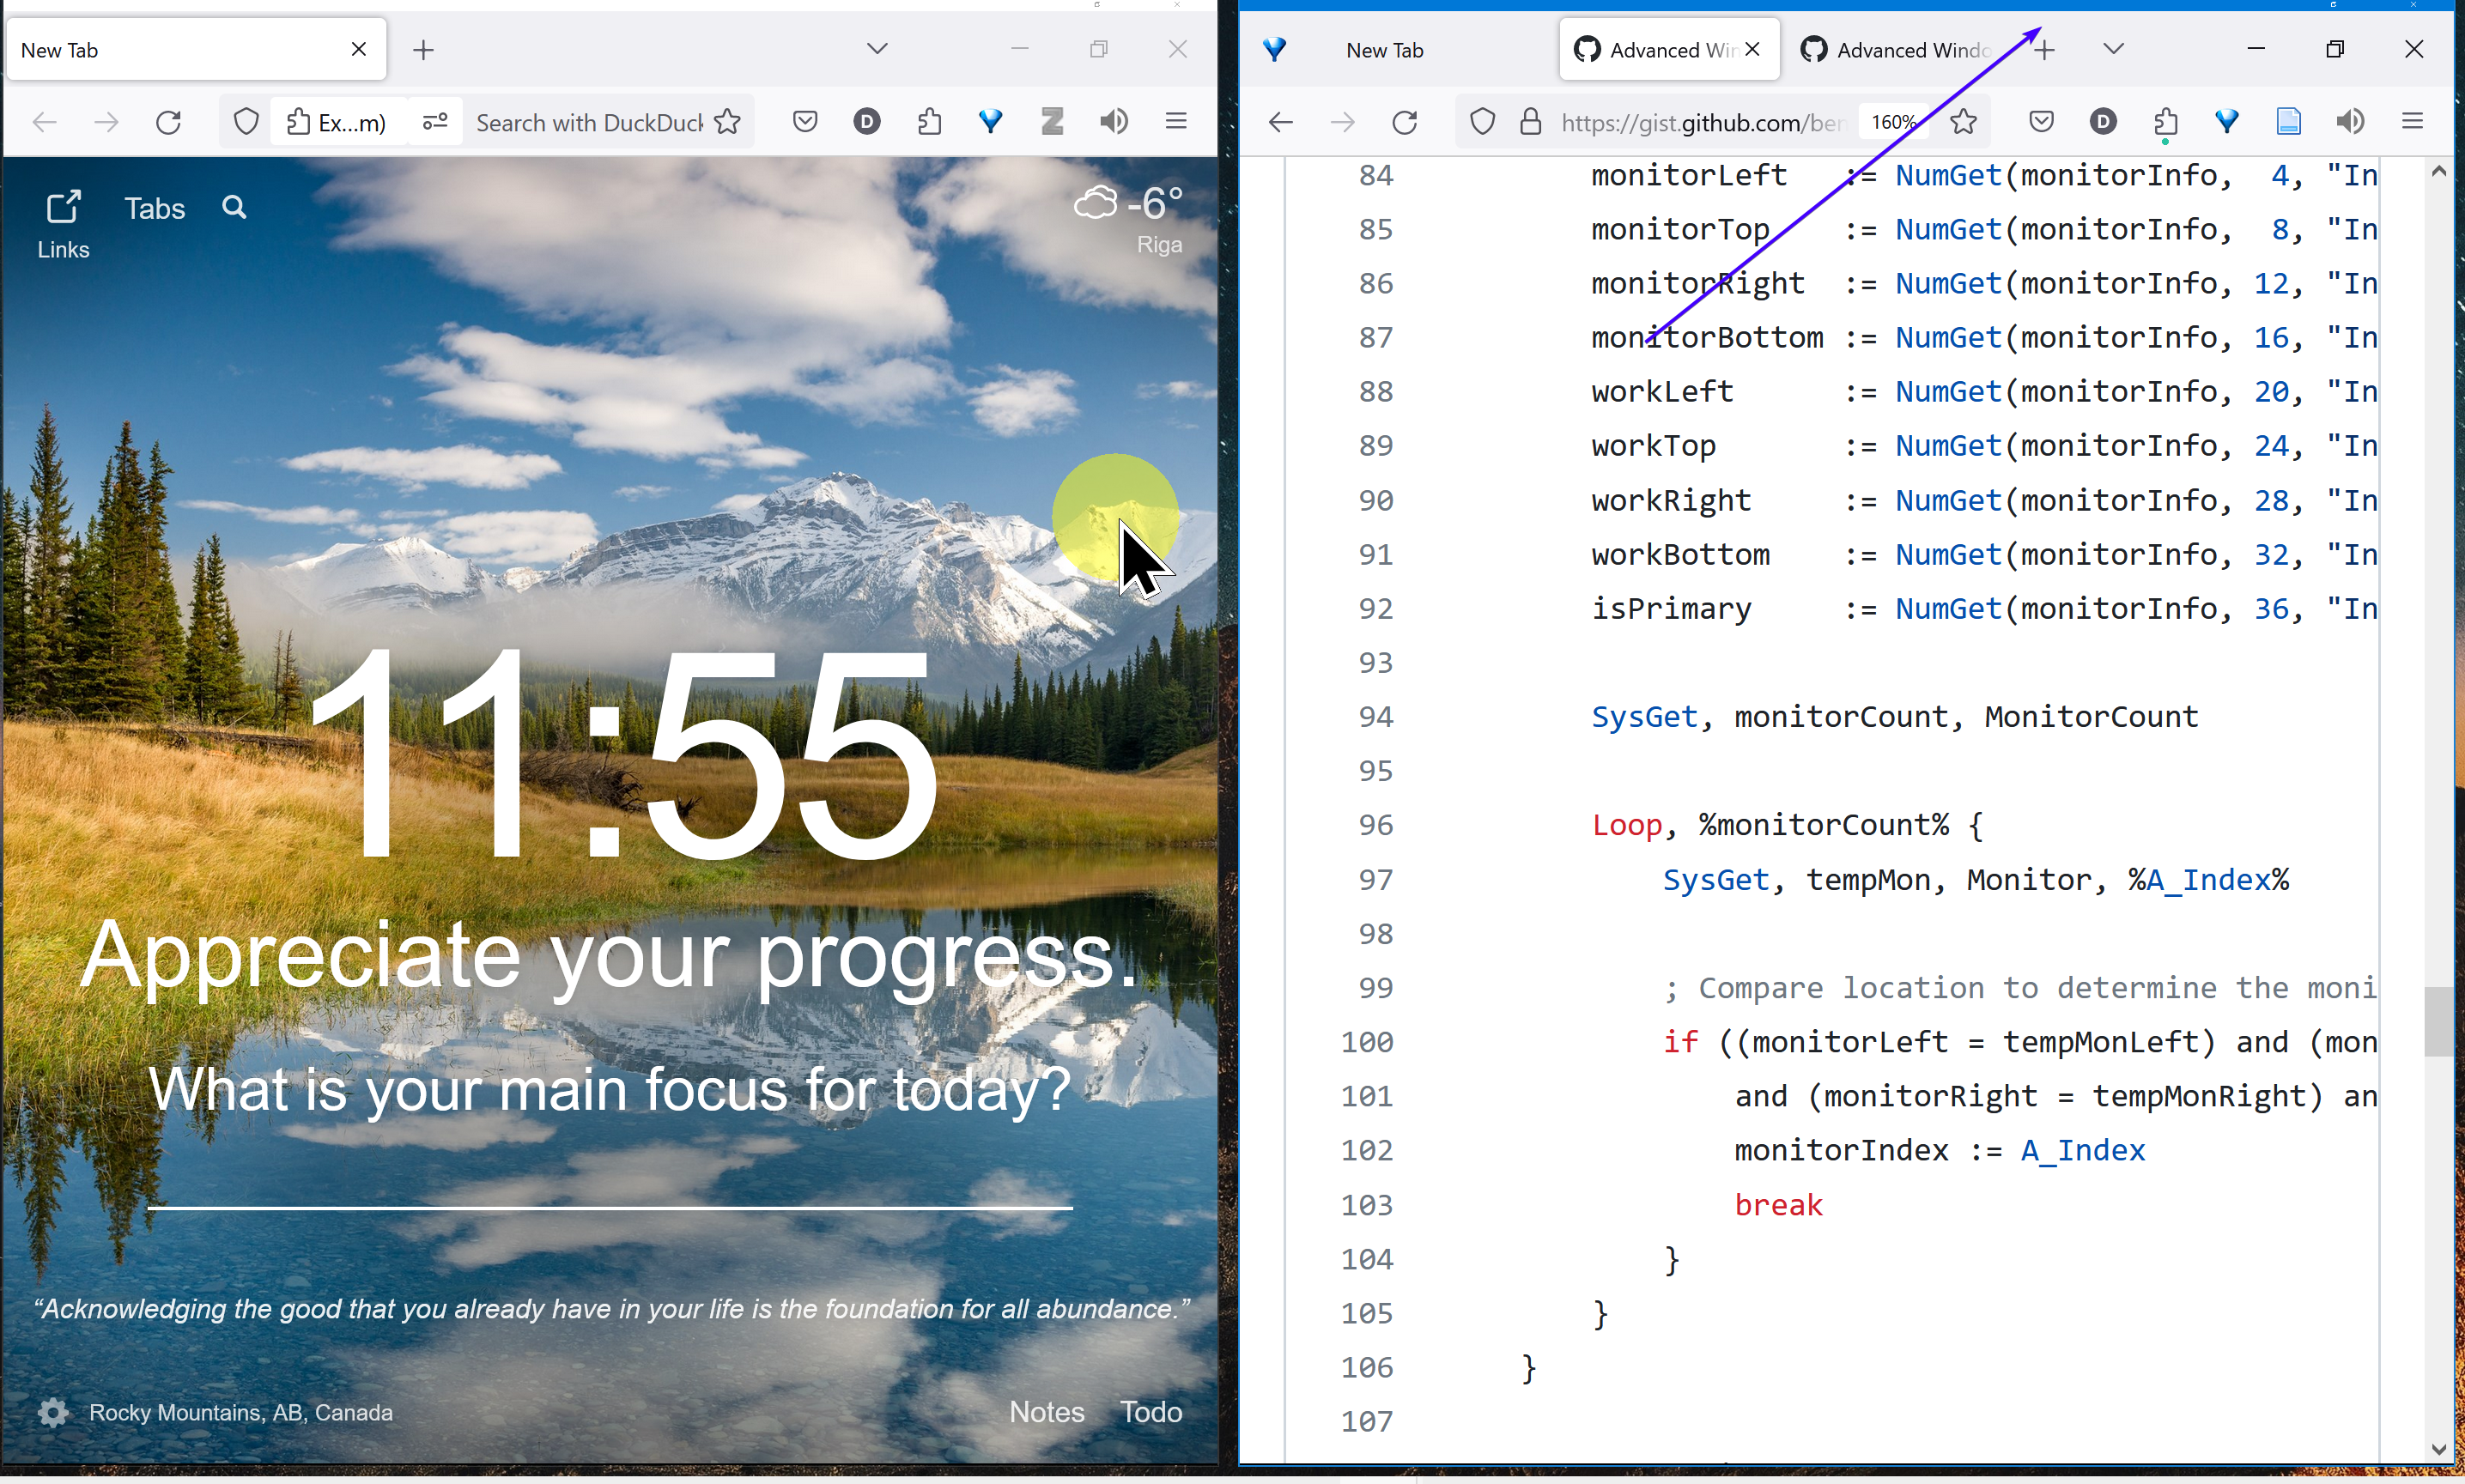Click the speaker audio icon in left toolbar
The width and height of the screenshot is (2465, 1484).
(1113, 122)
